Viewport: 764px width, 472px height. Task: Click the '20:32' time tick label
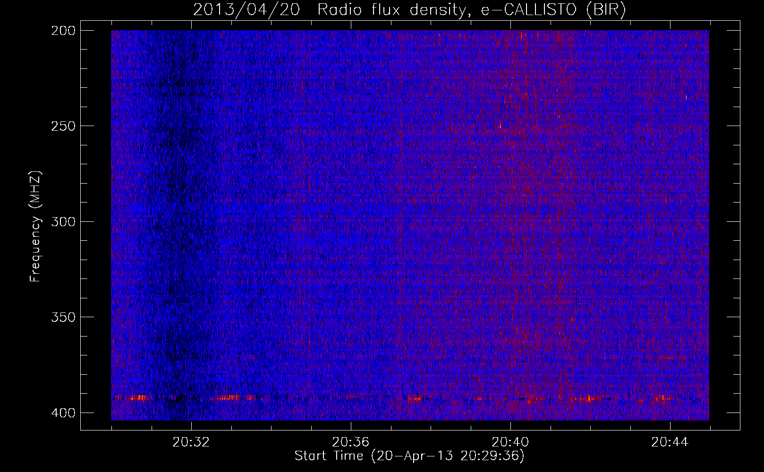point(191,442)
